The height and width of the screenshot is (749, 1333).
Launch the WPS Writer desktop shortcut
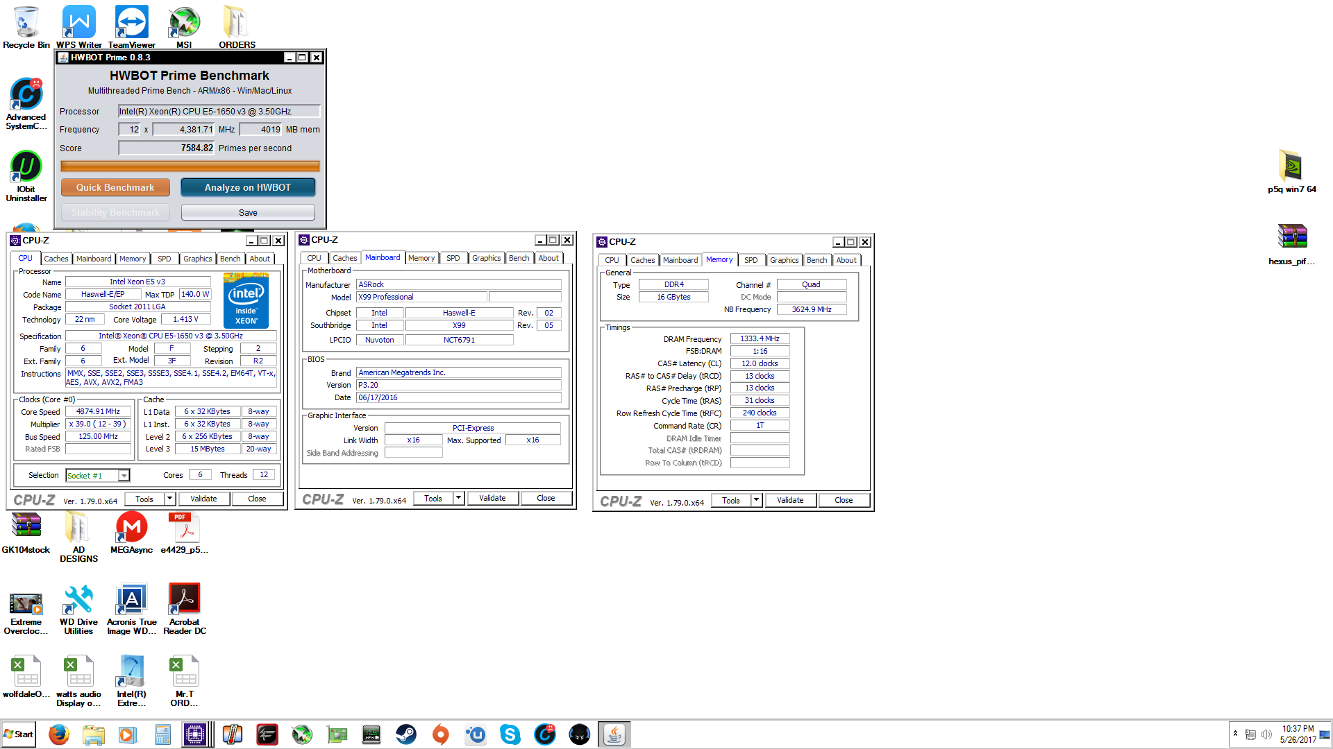pyautogui.click(x=78, y=27)
